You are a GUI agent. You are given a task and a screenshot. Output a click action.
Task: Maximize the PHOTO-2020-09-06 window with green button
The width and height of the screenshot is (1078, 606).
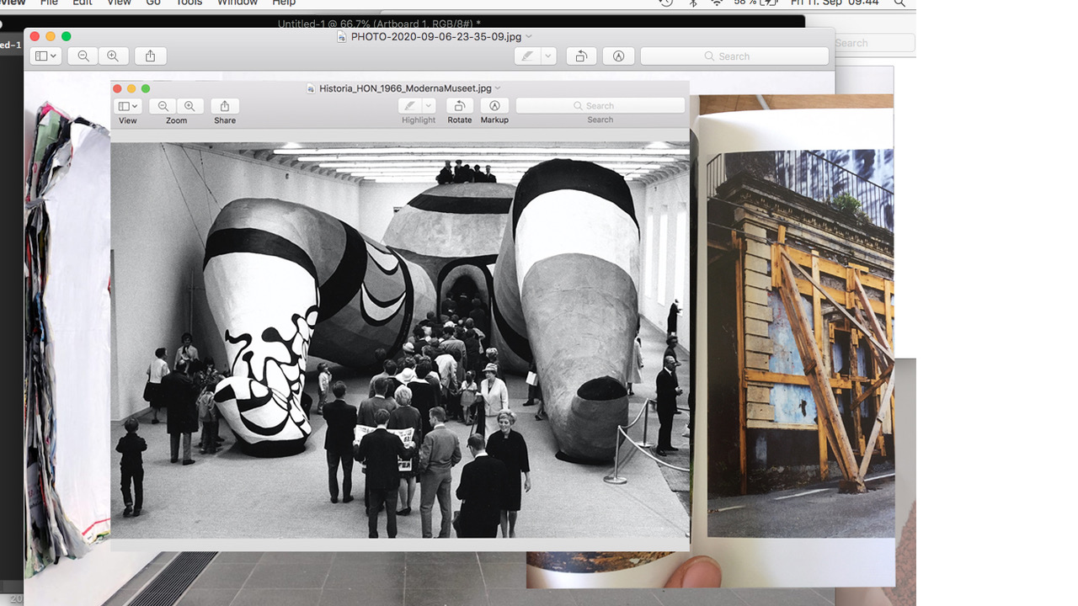tap(67, 36)
